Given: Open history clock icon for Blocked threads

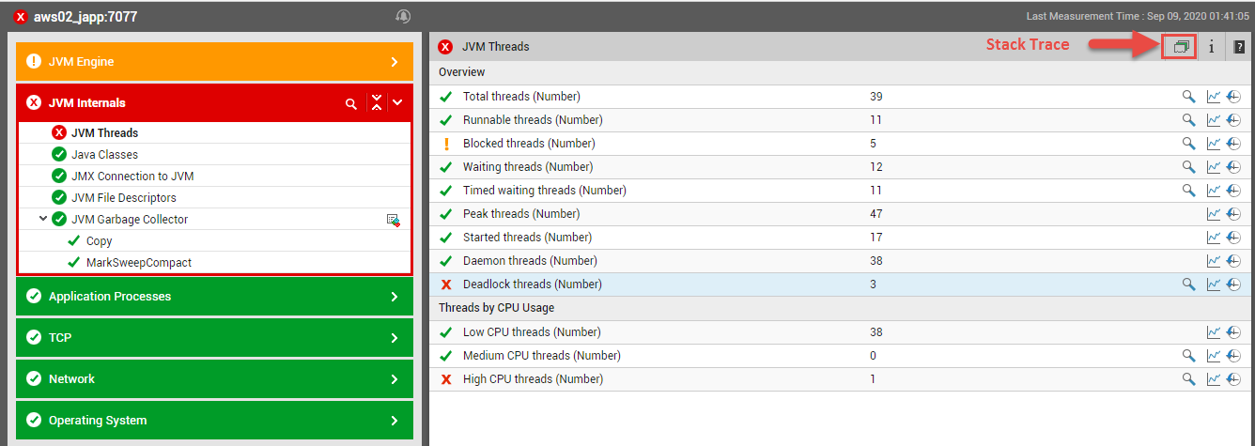Looking at the screenshot, I should tap(1234, 144).
